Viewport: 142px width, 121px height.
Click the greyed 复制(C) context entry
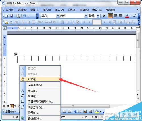pyautogui.click(x=40, y=74)
